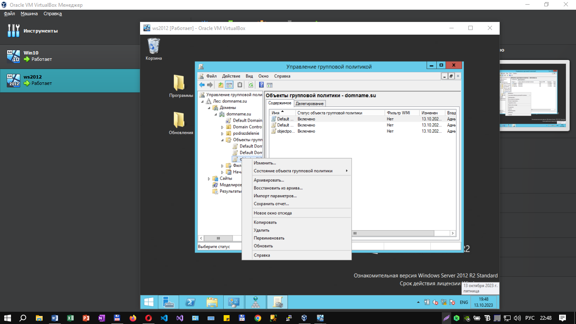Click the Back arrow in the GPMC toolbar

202,85
